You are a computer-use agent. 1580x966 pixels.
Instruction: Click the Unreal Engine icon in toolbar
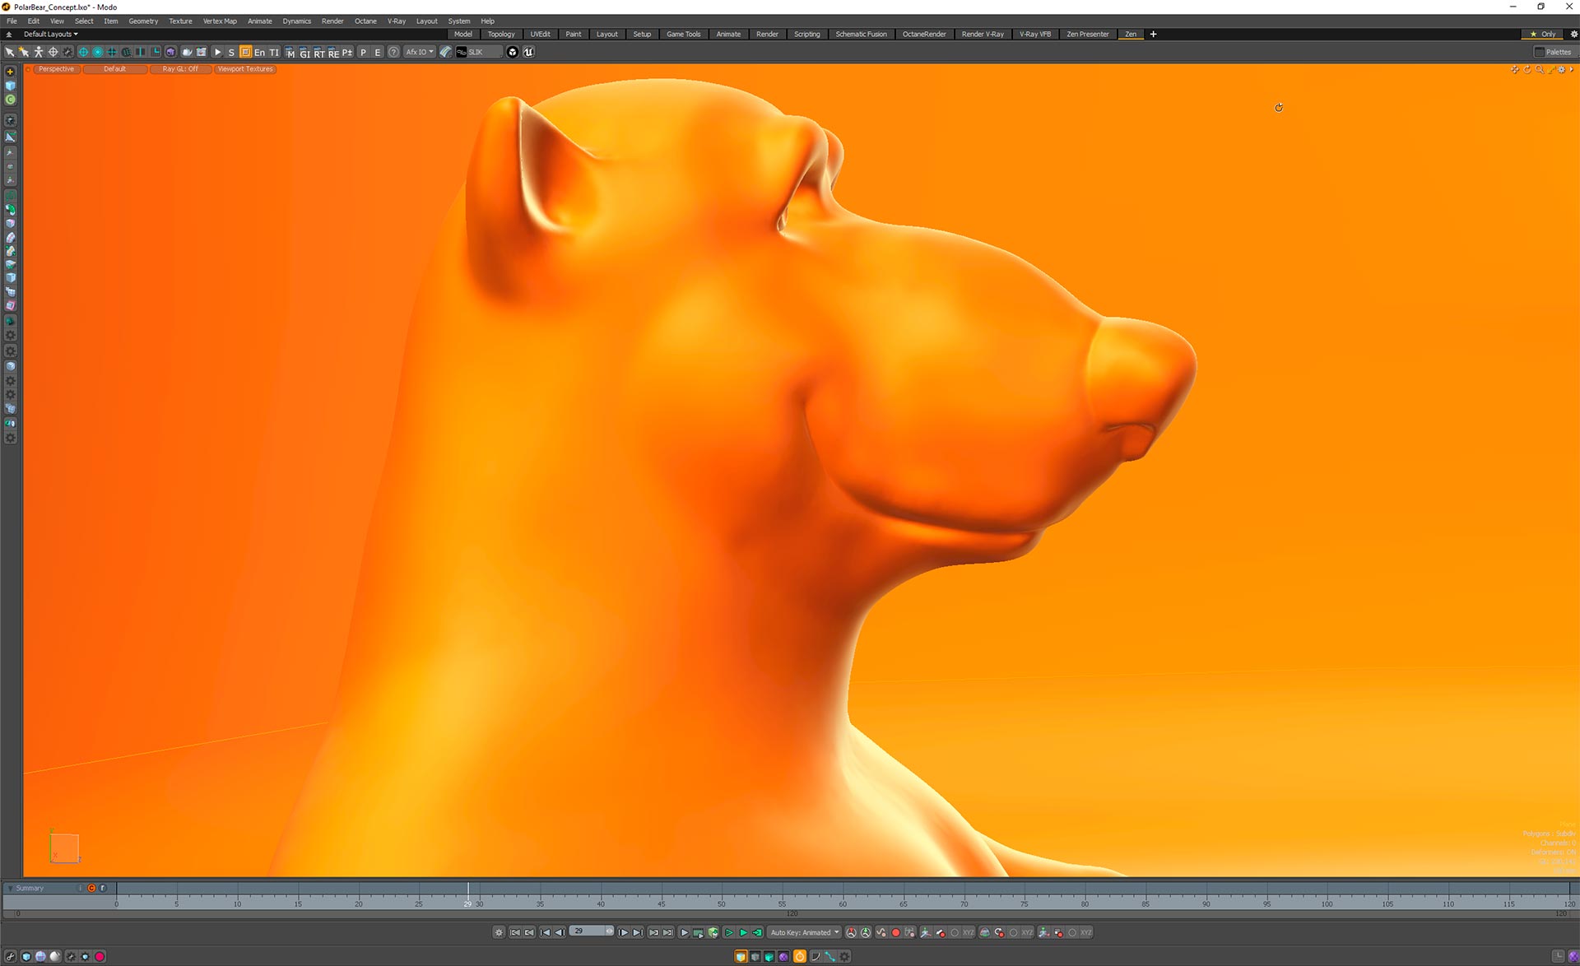click(528, 52)
